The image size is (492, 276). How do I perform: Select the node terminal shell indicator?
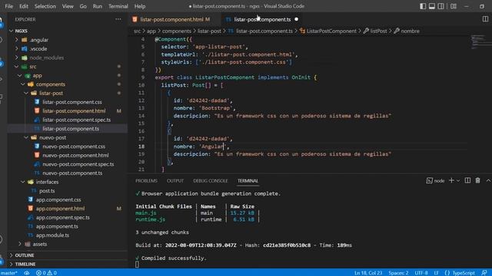(x=435, y=181)
